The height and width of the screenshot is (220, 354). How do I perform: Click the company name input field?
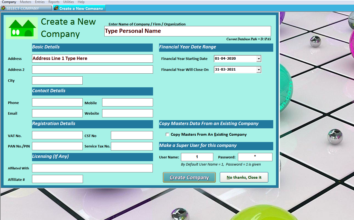[187, 31]
